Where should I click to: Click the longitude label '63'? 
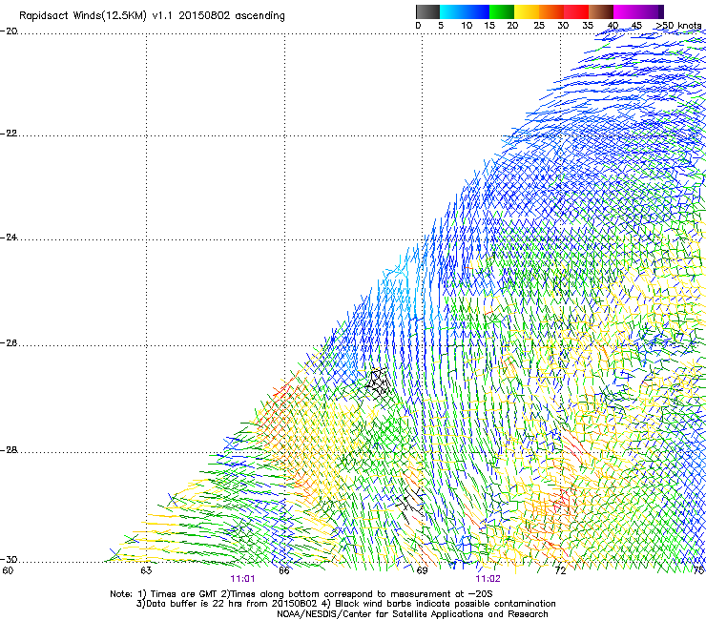tap(146, 571)
